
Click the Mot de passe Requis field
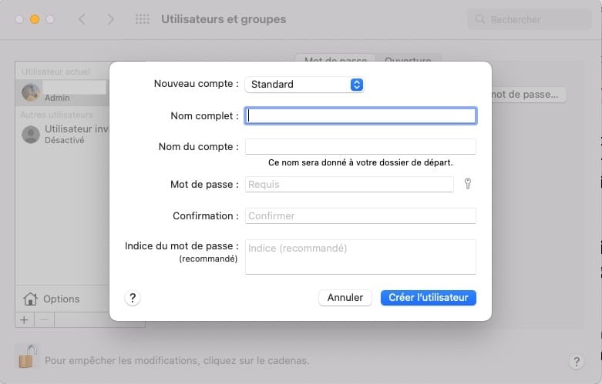349,184
